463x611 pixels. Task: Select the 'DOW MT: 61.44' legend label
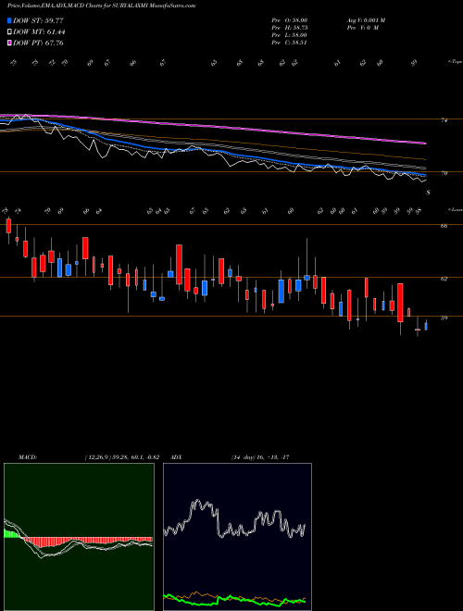click(39, 32)
